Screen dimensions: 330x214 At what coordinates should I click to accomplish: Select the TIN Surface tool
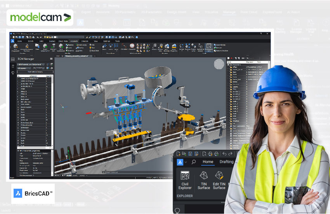coord(204,180)
